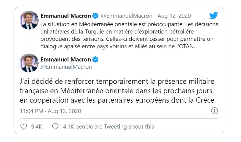Image resolution: width=241 pixels, height=142 pixels.
Task: Open Macron's avatar in first tweet
Action: [29, 20]
